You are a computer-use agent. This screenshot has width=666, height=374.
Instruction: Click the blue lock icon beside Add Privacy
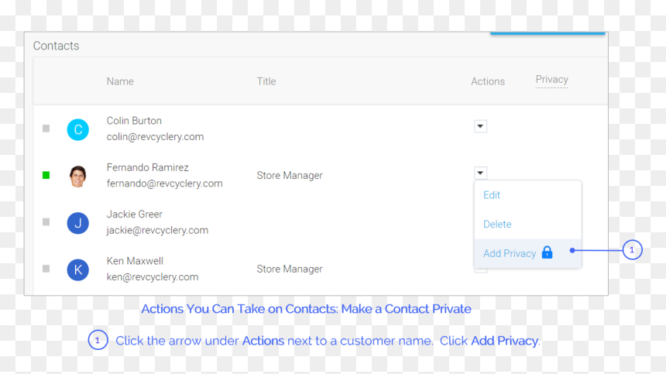point(547,252)
